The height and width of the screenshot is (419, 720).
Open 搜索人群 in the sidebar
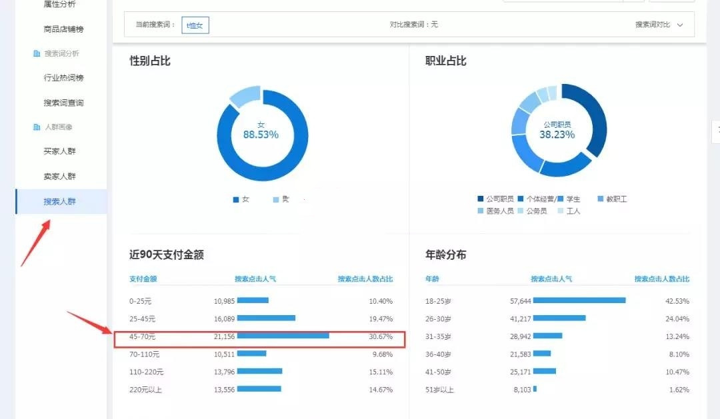pos(60,201)
